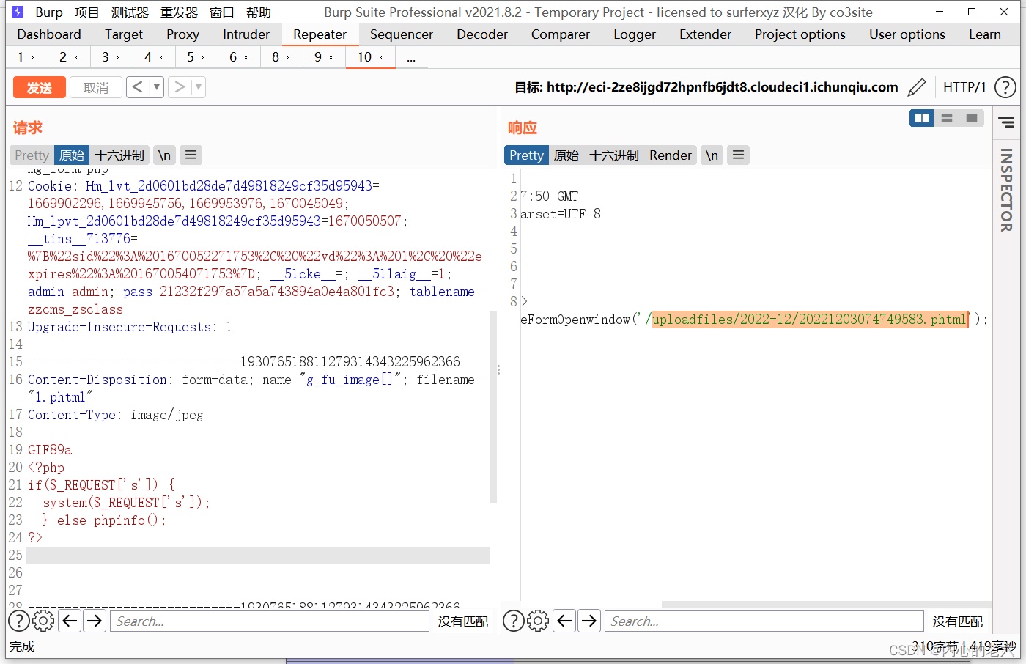Switch to the Intruder tab
The width and height of the screenshot is (1026, 664).
click(246, 34)
